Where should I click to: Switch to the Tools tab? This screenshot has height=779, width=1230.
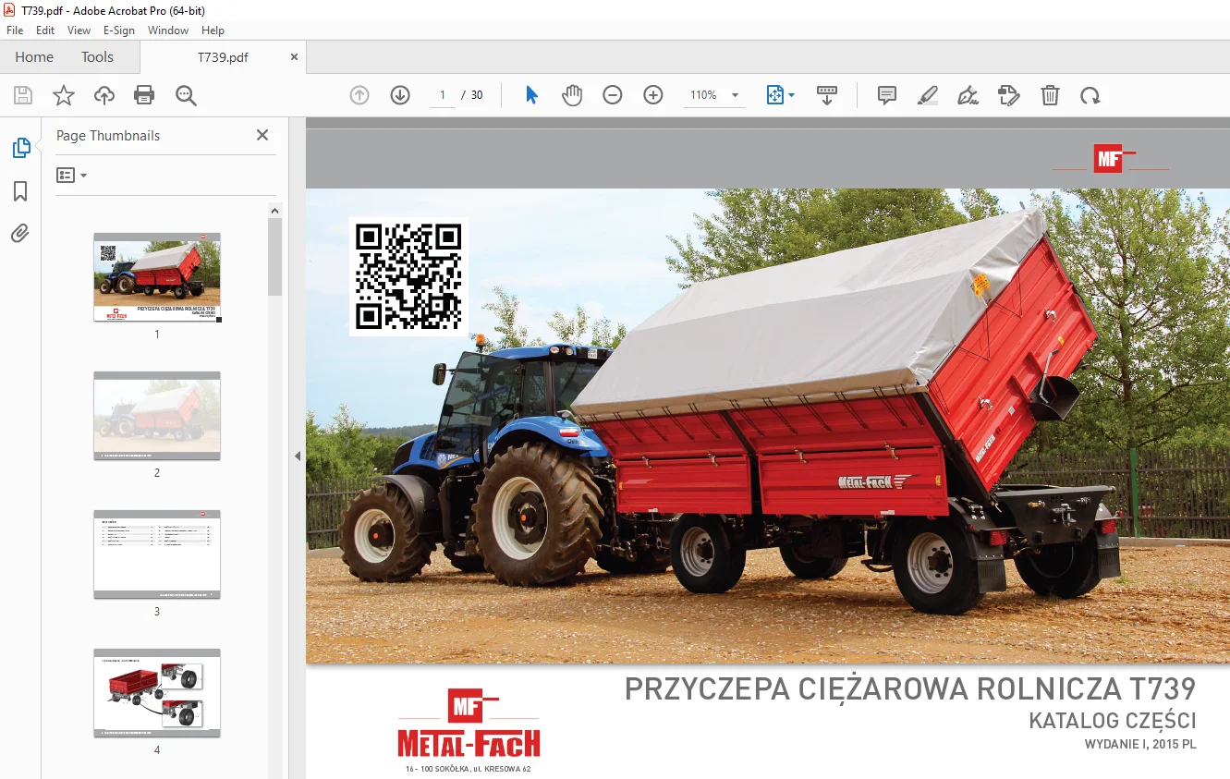(97, 57)
